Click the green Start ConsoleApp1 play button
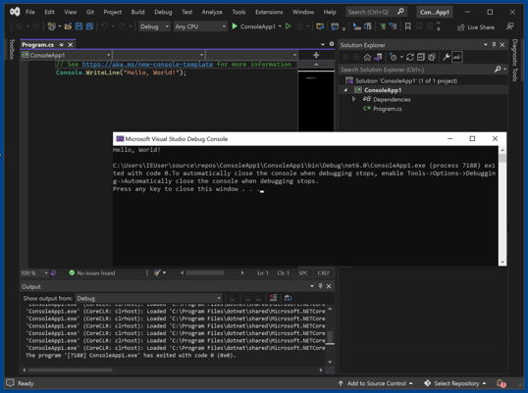Screen dimensions: 528x393 [235, 26]
